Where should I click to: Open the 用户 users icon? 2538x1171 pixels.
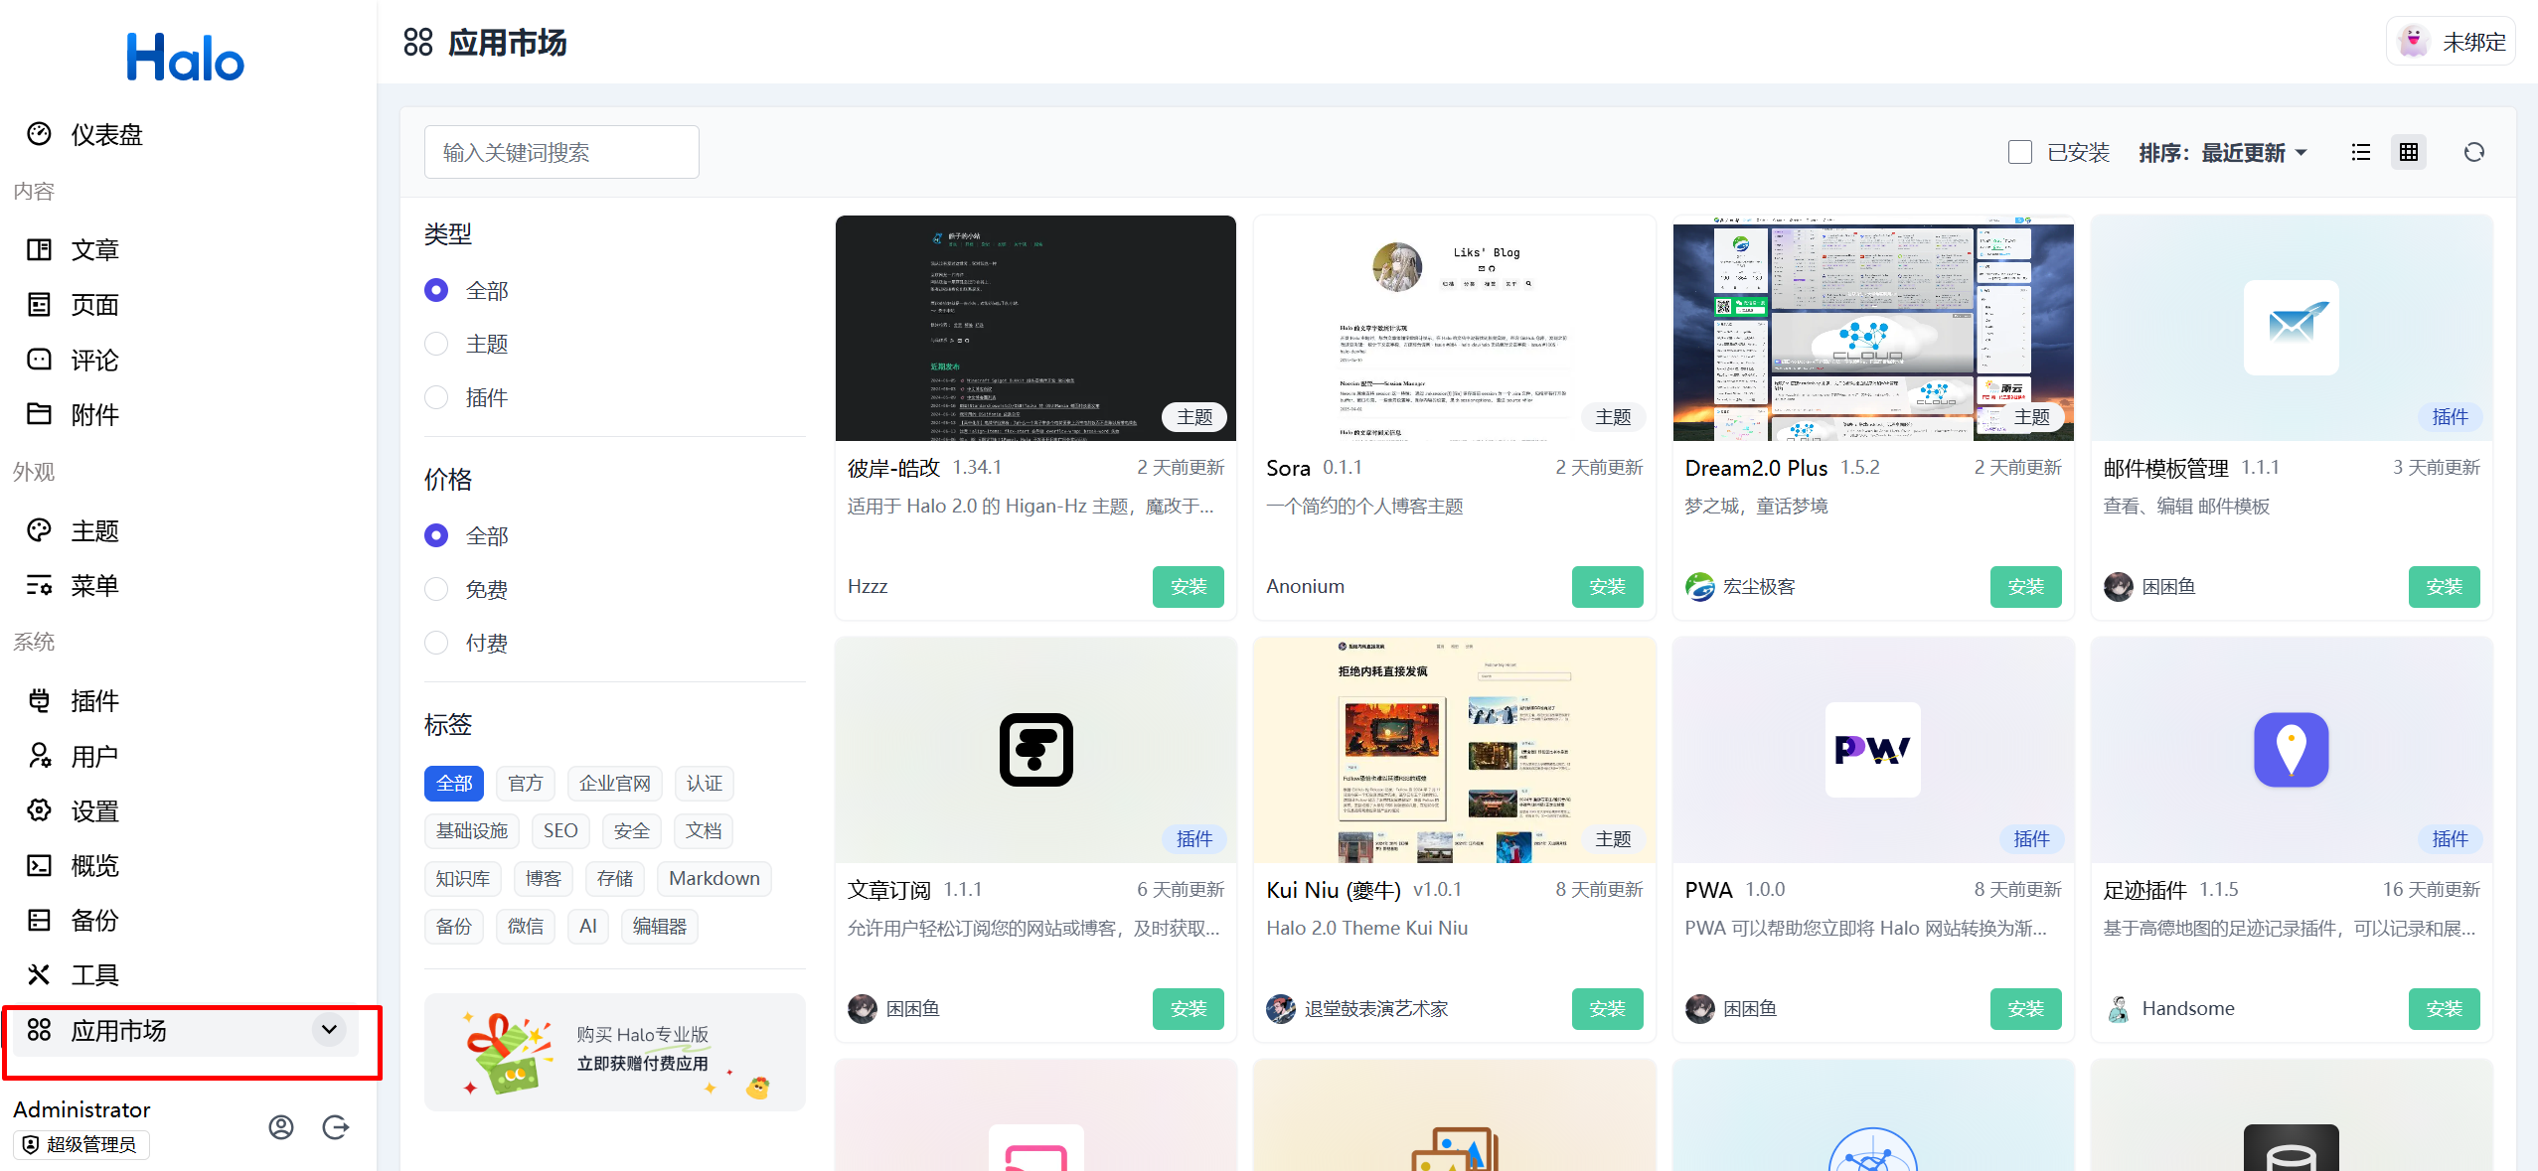(x=39, y=756)
